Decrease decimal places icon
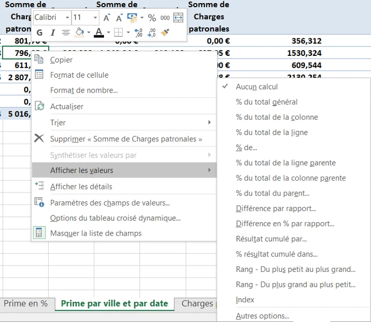The width and height of the screenshot is (371, 322). pyautogui.click(x=152, y=33)
